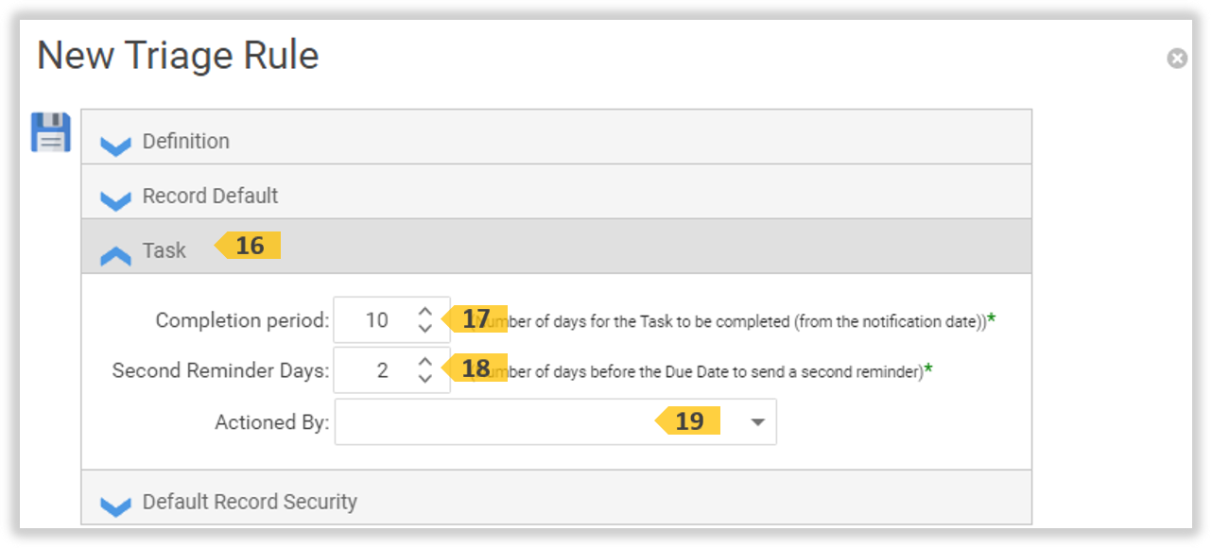
Task: Click the yellow callout marker numbered 16
Action: coord(249,247)
